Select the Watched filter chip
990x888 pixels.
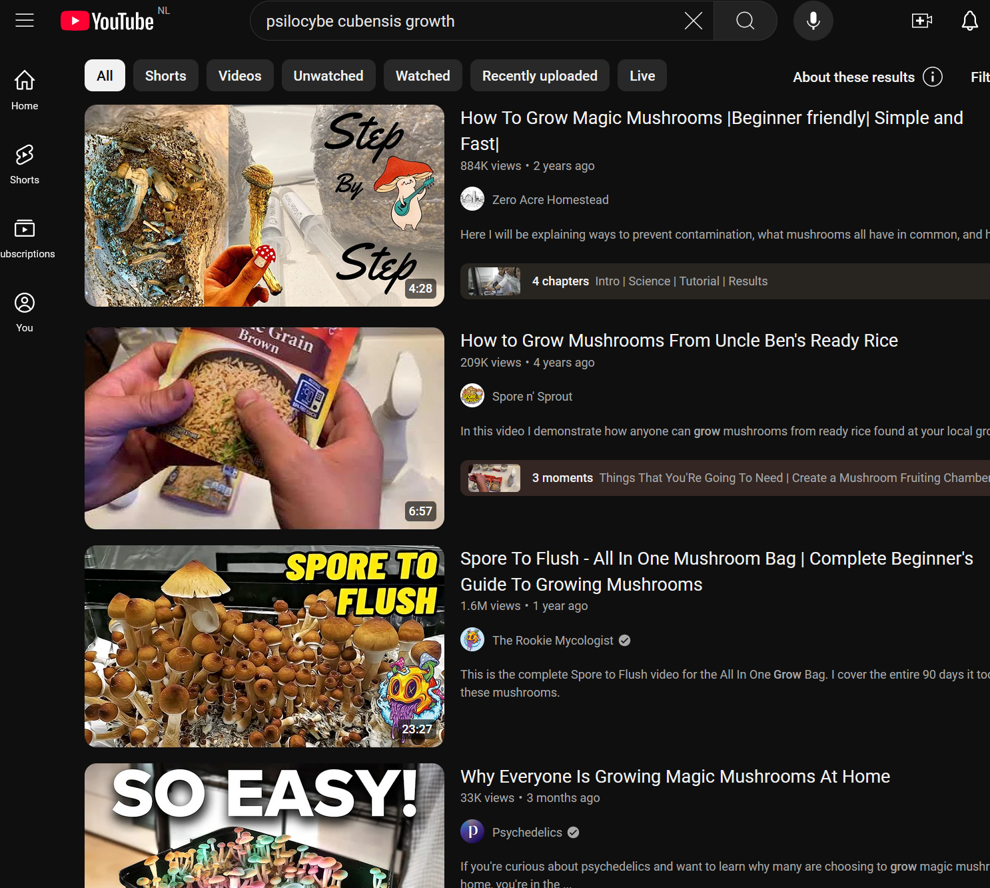coord(422,76)
